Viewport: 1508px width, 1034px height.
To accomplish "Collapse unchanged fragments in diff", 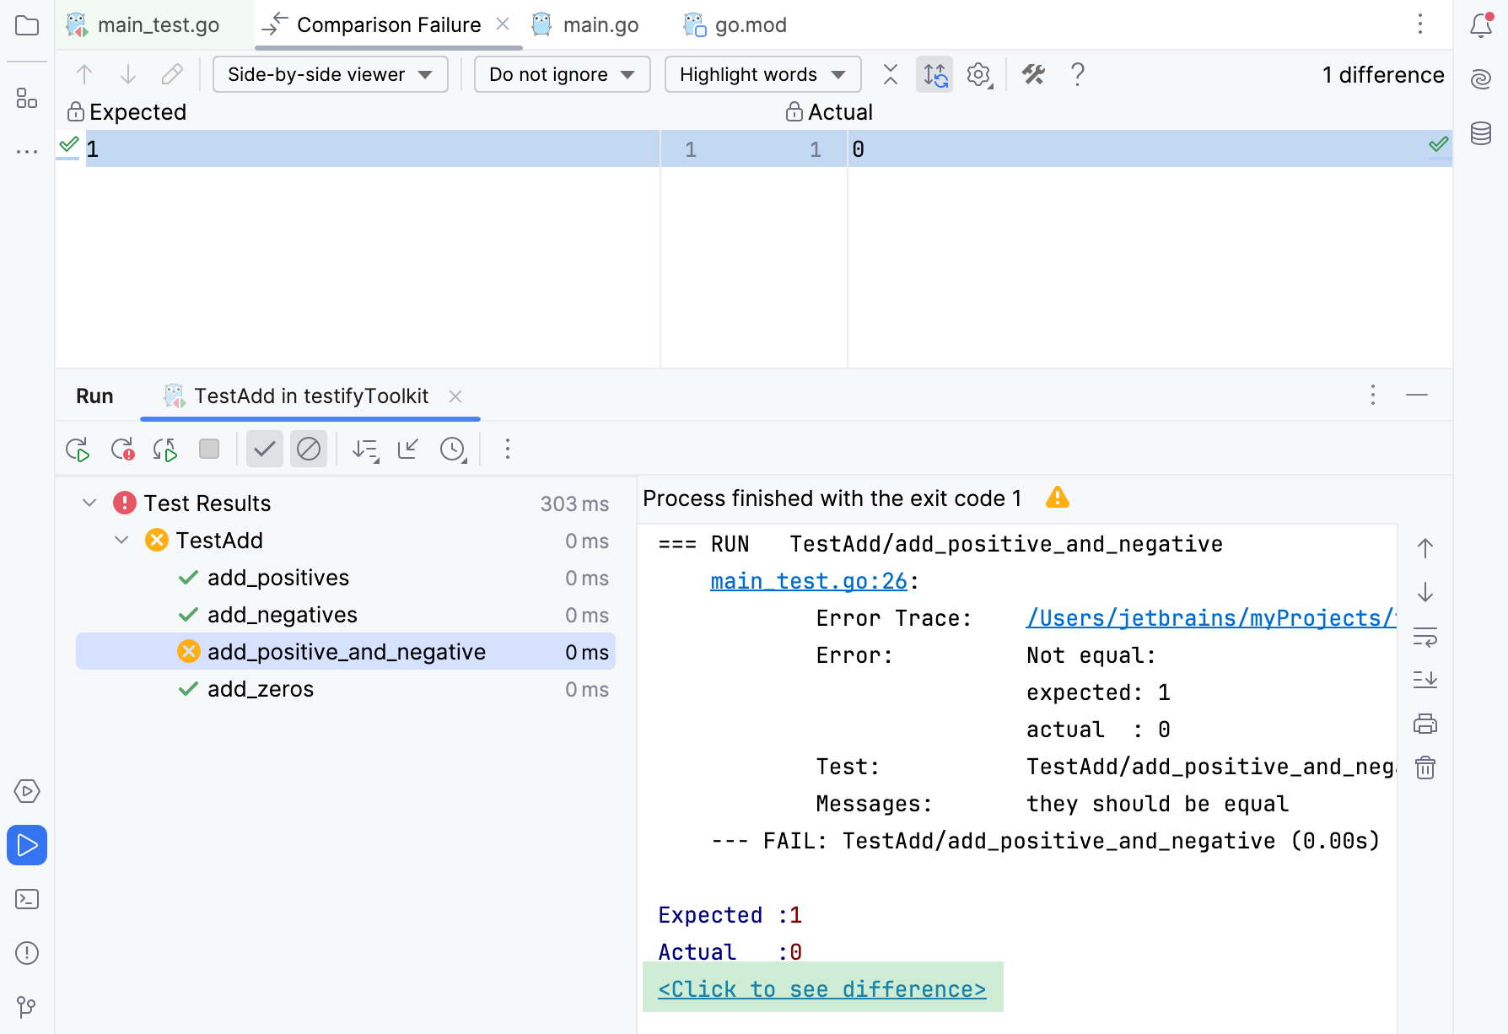I will tap(891, 75).
